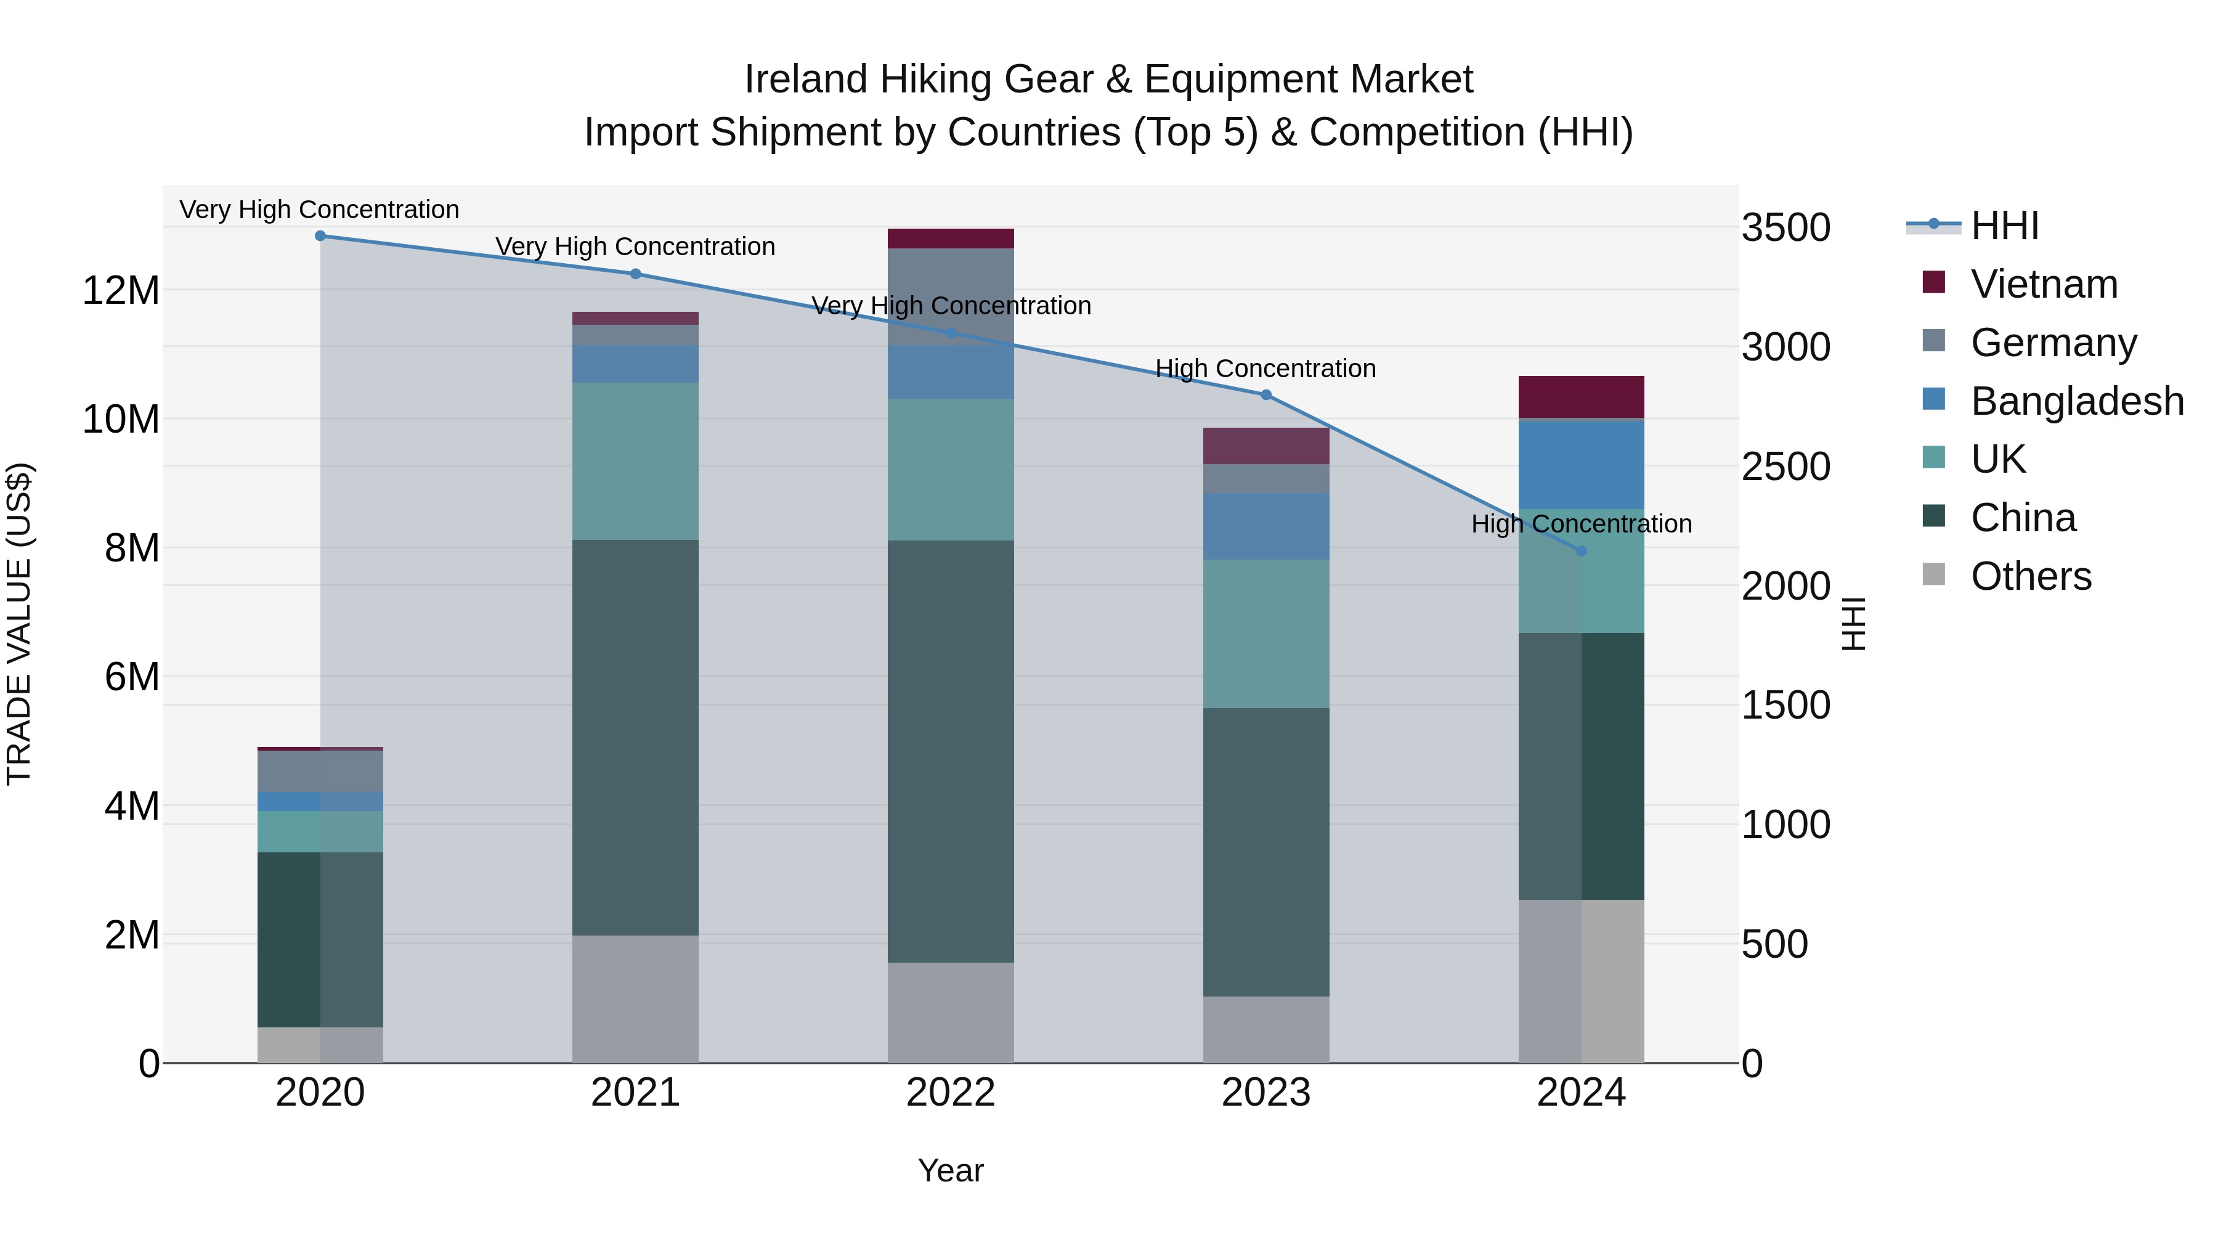Select the 2024 HHI data point

[x=1581, y=551]
